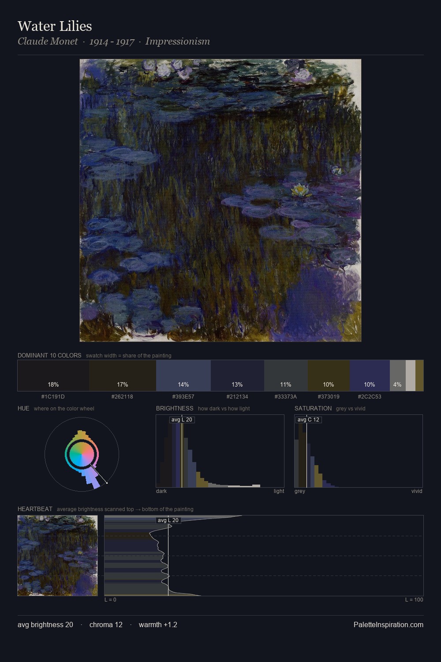Select the #2C2C53 indigo swatch at 10%
Screen dimensions: 441x662
pyautogui.click(x=370, y=376)
